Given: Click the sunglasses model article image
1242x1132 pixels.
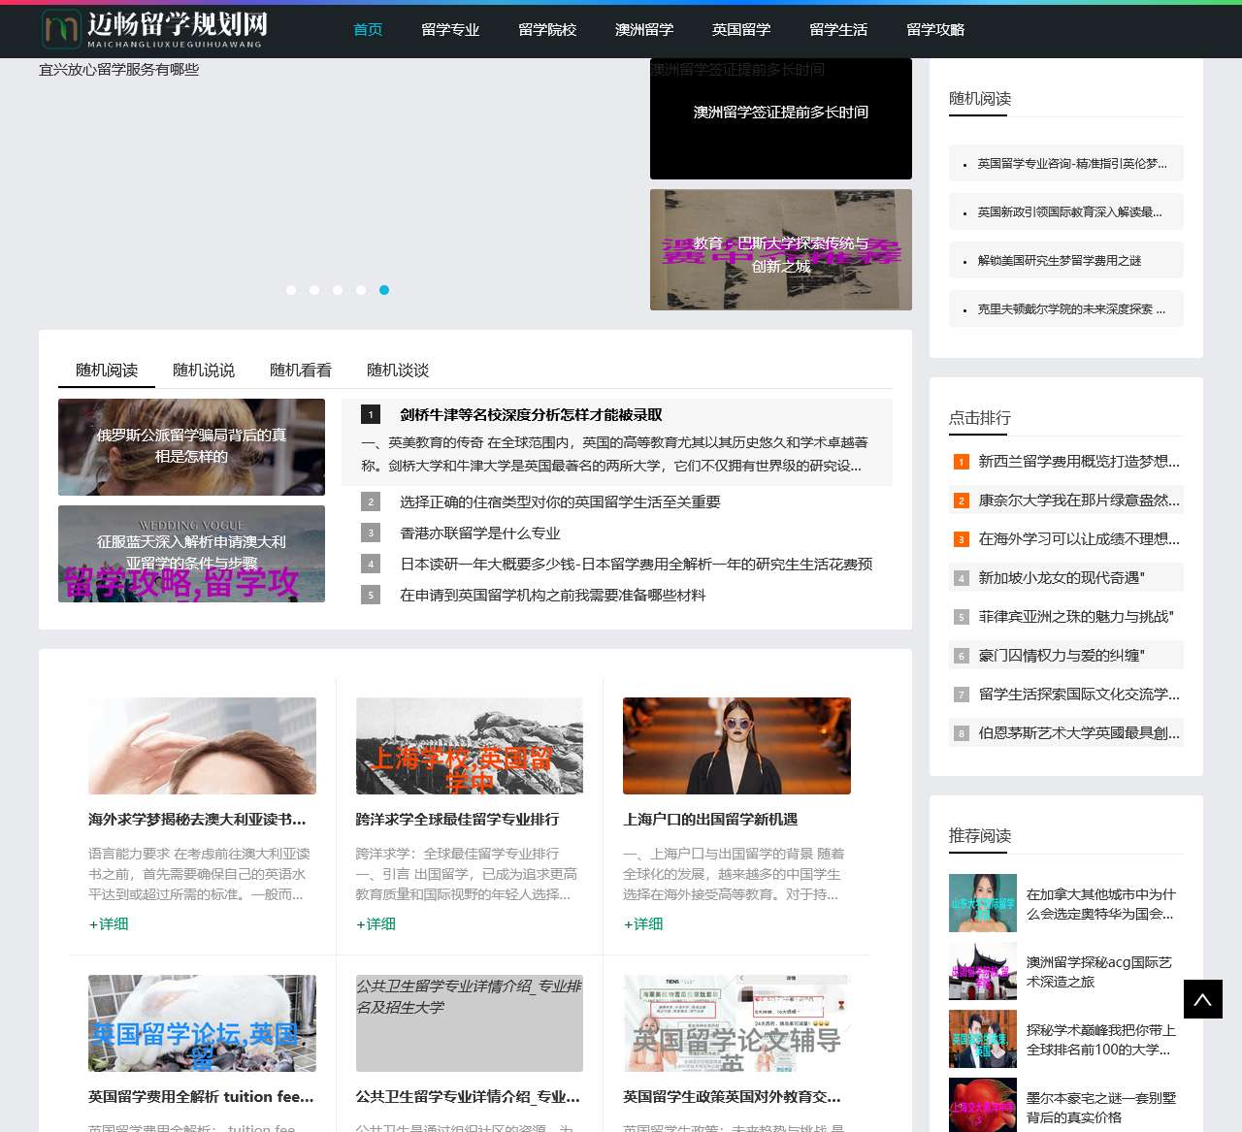Looking at the screenshot, I should [x=736, y=746].
